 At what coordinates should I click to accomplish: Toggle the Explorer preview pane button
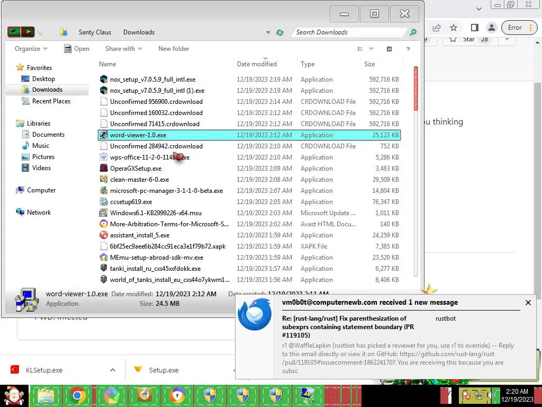[x=389, y=49]
